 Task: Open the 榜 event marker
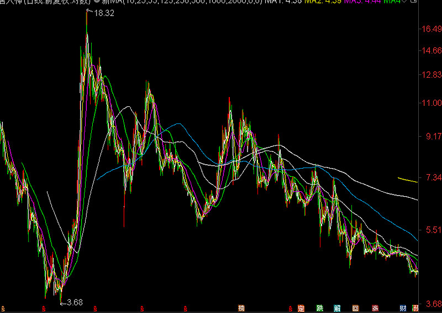(241, 308)
